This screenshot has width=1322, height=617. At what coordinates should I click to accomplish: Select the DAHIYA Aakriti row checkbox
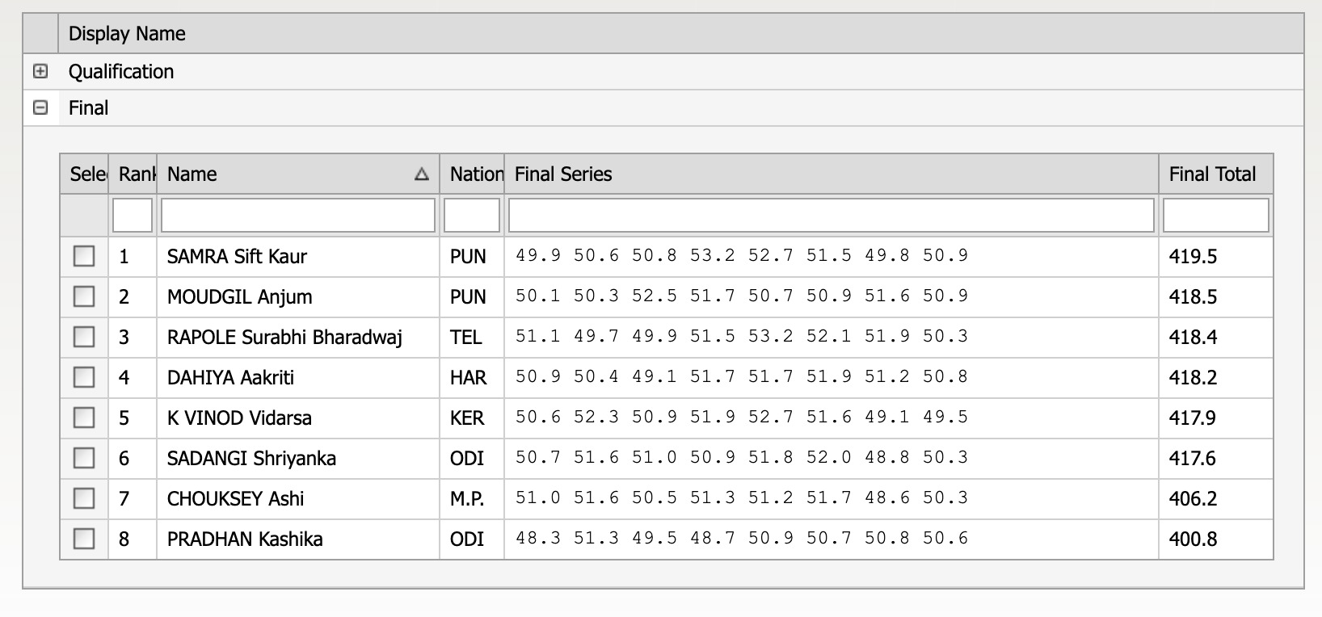[84, 377]
